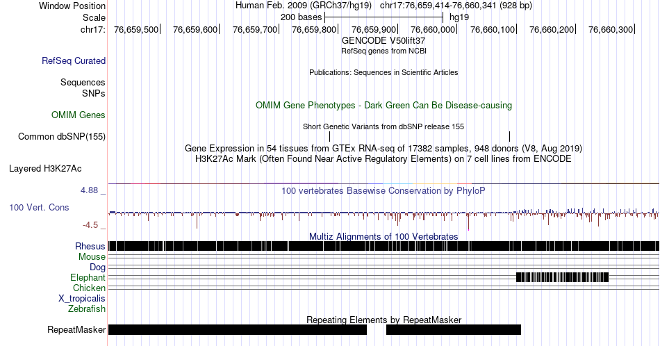Screen dimensions: 660x346
Task: Click the GENCODE V50lift37 track title
Action: (x=383, y=41)
